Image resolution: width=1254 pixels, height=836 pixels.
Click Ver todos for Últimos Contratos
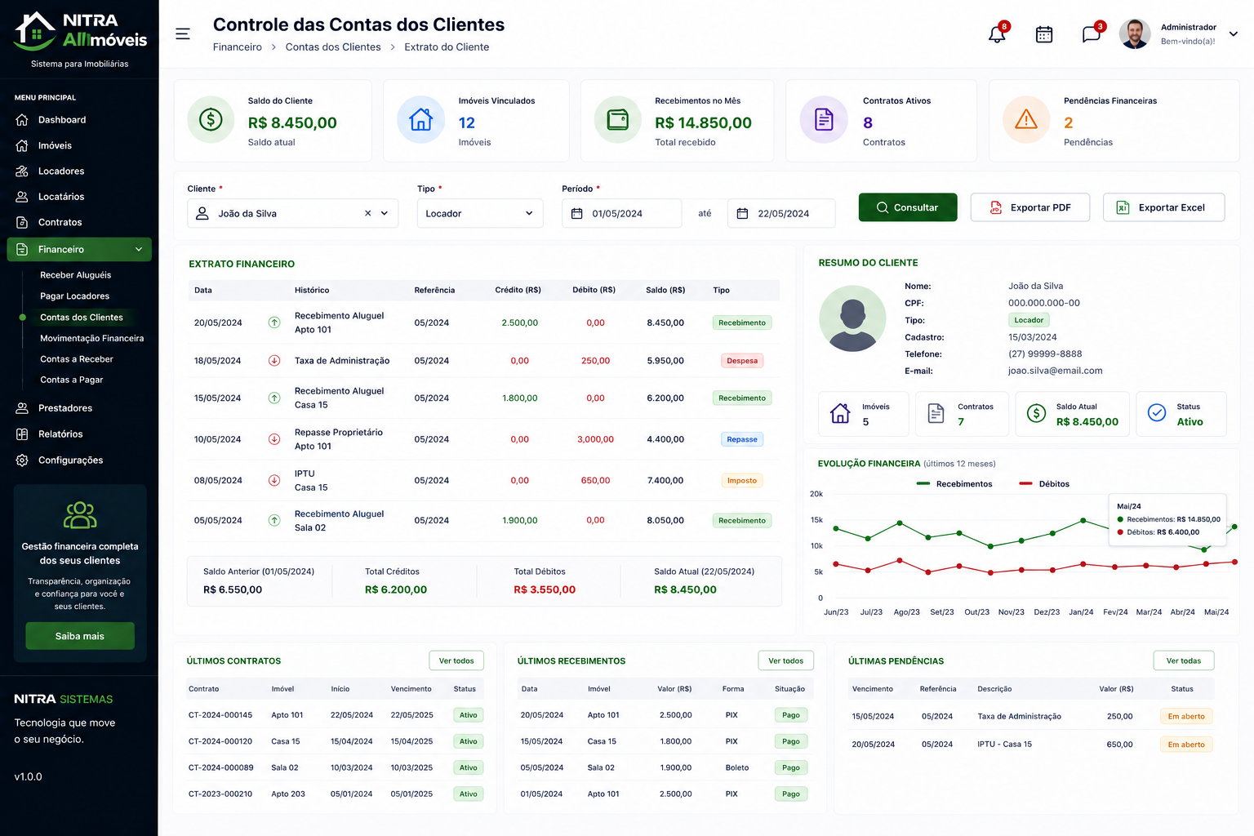456,660
